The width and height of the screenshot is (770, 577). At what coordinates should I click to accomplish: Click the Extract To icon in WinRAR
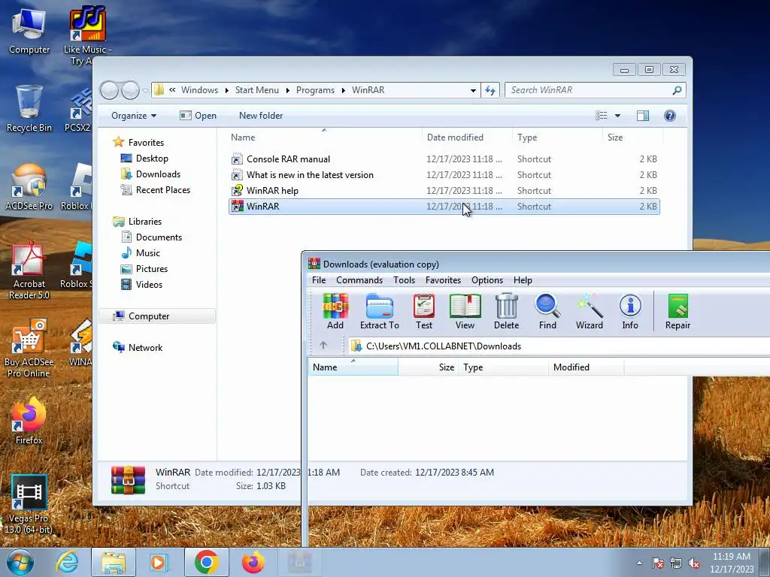click(380, 311)
